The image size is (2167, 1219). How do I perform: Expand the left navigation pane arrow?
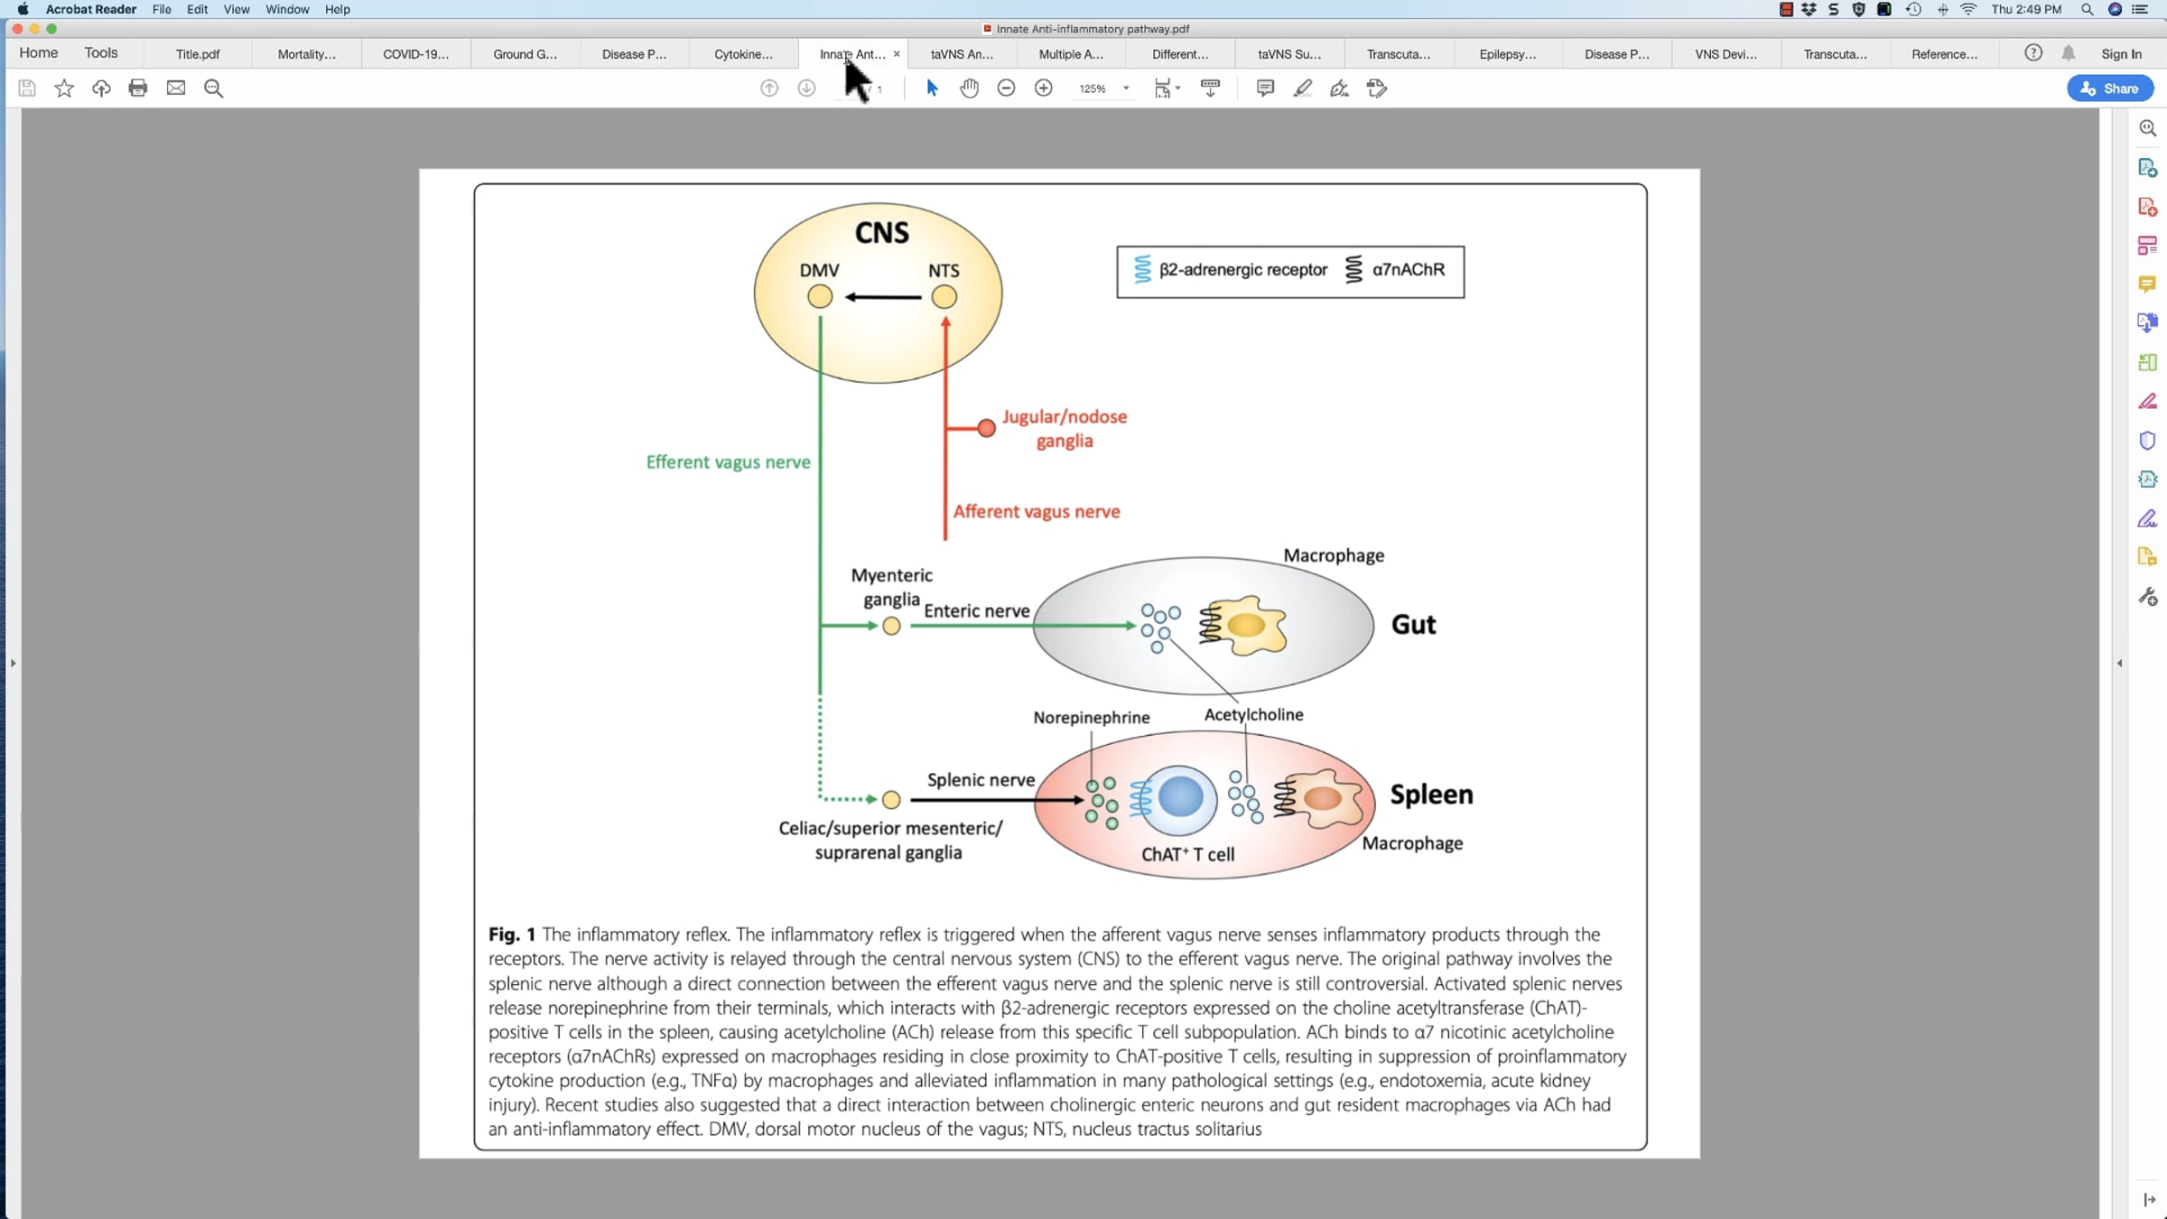click(13, 663)
